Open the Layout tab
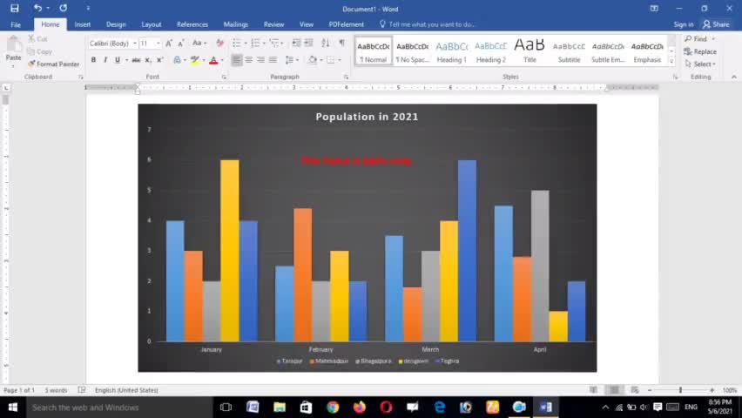Screen dimensions: 742x418 tap(152, 24)
